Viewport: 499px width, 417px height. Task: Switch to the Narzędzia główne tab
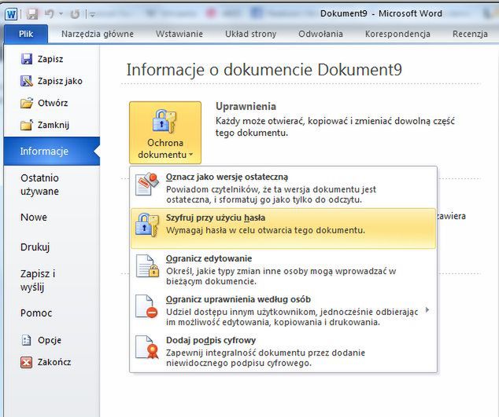(98, 34)
